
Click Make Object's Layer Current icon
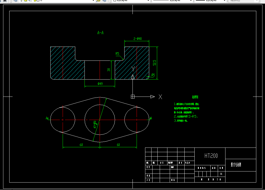tap(98, 1)
